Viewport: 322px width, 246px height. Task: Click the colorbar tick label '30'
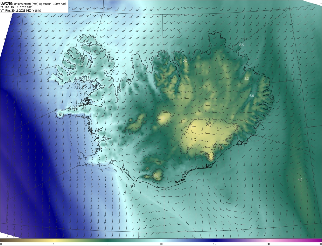pos(268,244)
